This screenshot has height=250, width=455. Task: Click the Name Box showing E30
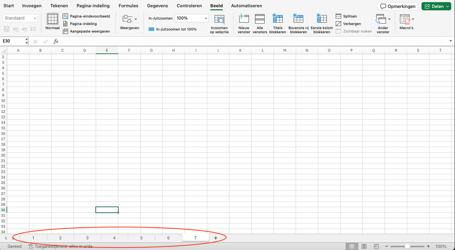click(x=13, y=41)
